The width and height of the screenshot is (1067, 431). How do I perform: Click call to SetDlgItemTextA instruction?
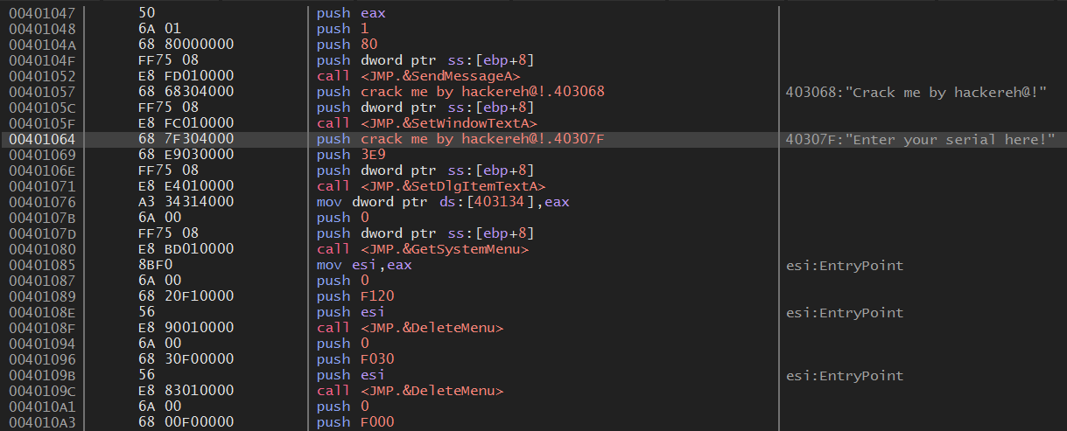click(431, 185)
